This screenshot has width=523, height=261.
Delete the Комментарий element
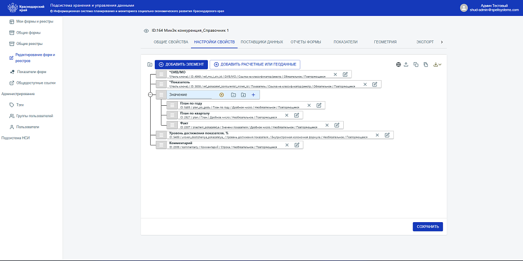287,145
